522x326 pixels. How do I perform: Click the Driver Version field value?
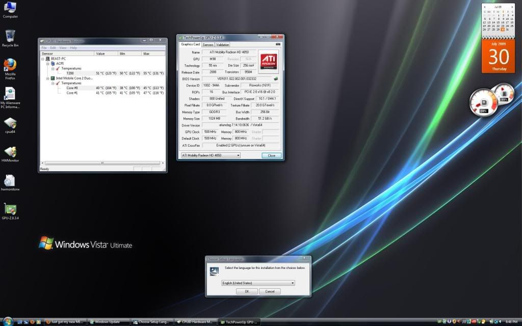point(241,125)
